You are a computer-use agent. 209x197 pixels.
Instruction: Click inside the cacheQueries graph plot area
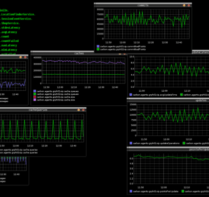click(42, 128)
